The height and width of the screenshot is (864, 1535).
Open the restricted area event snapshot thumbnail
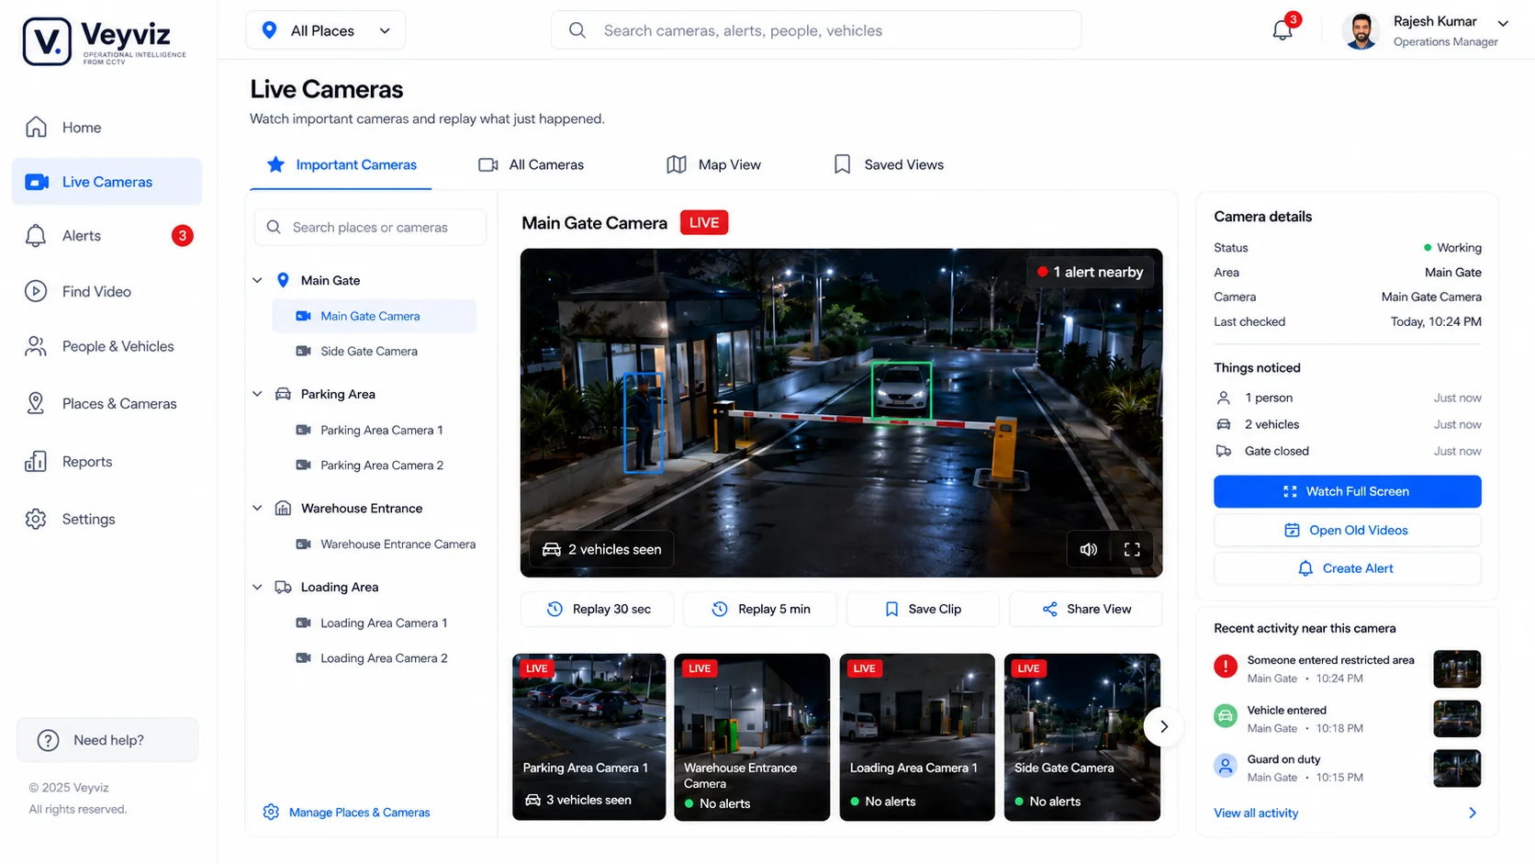point(1457,668)
